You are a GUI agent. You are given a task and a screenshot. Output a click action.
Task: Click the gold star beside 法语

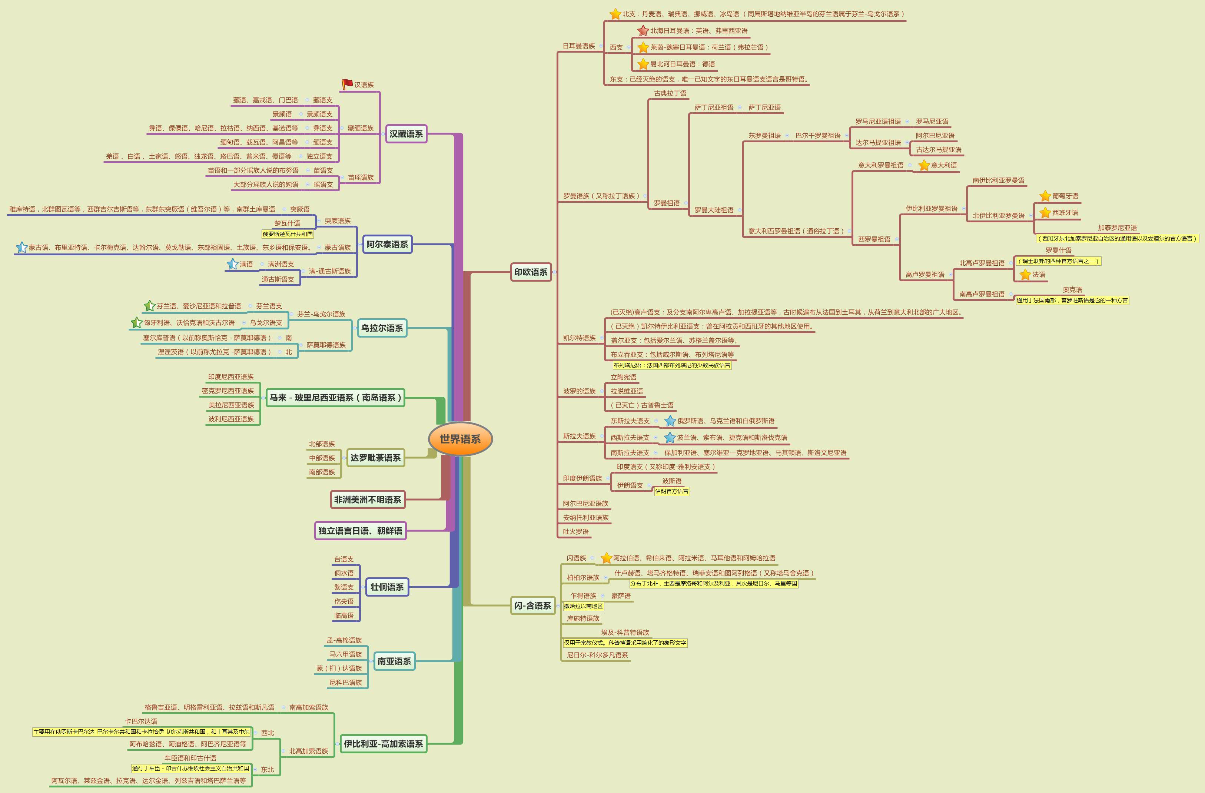click(x=1025, y=275)
